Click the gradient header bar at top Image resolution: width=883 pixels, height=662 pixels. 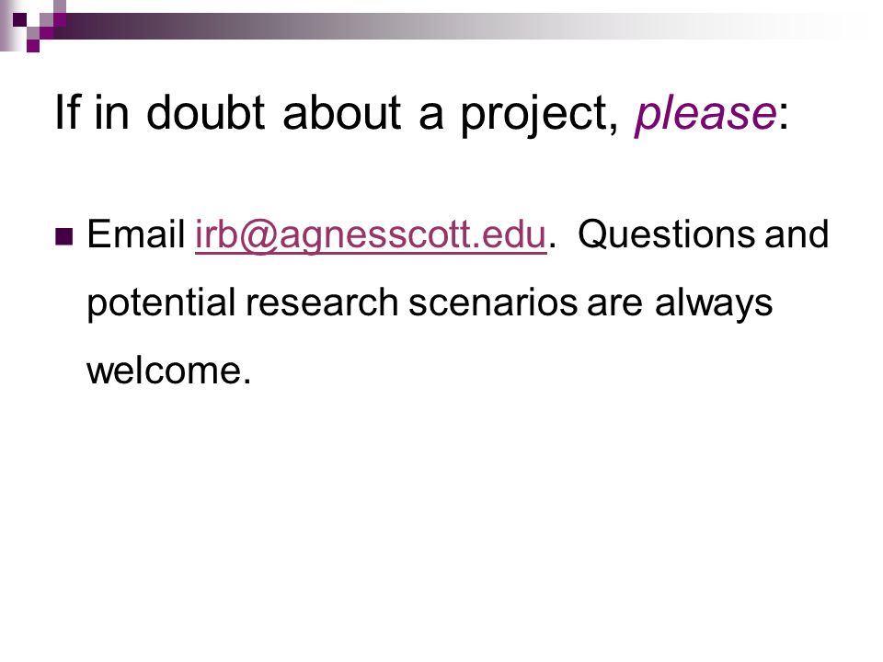(451, 26)
